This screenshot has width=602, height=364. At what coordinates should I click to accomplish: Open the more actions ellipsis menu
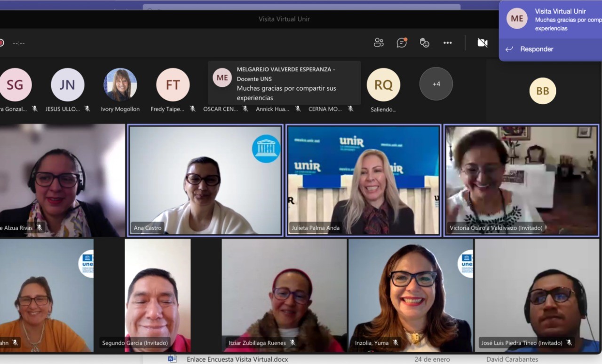pos(447,43)
